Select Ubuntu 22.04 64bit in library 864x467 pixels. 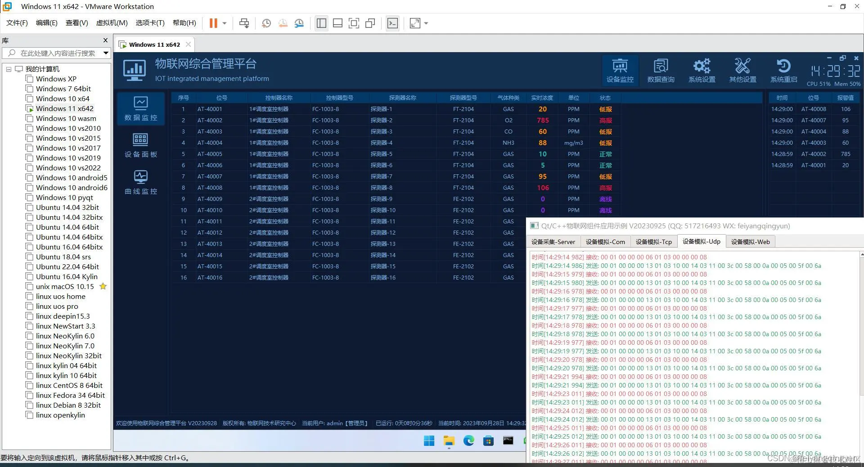[x=67, y=267]
